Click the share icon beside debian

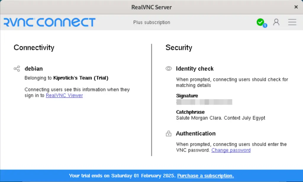click(17, 69)
